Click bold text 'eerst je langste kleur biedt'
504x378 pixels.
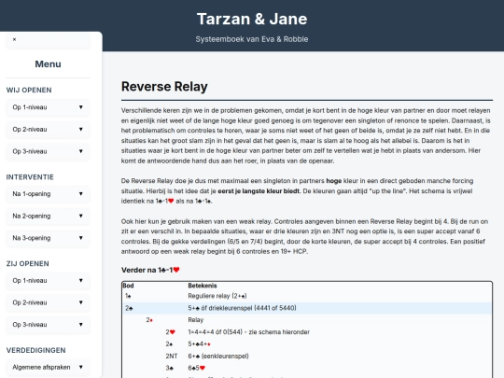click(x=259, y=191)
